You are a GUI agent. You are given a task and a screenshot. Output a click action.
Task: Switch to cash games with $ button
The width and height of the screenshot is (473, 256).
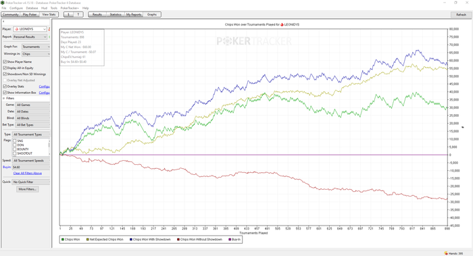point(68,14)
